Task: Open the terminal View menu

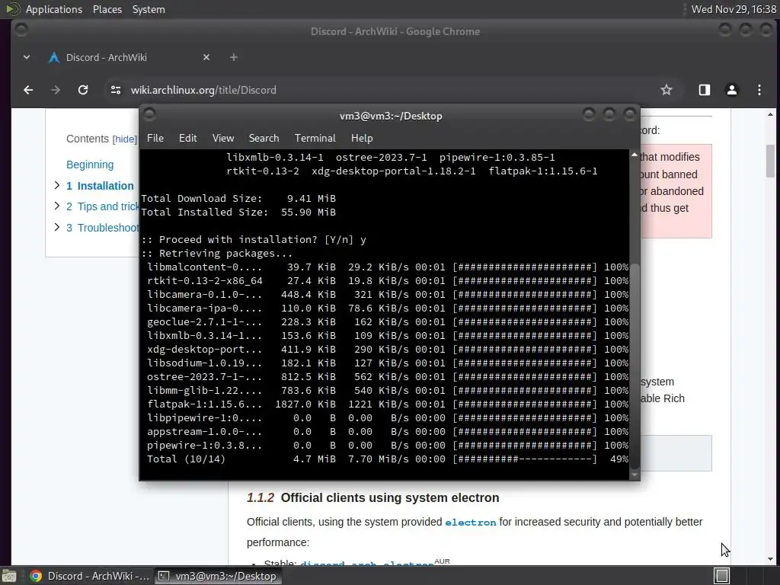Action: pyautogui.click(x=223, y=139)
